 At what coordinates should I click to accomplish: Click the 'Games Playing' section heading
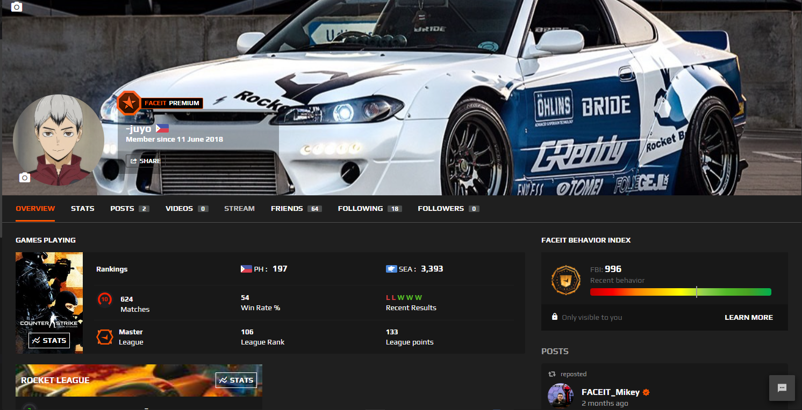[x=46, y=240]
